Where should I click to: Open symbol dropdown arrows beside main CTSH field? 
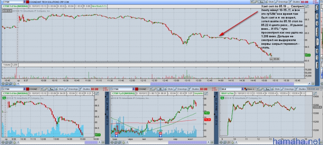tap(25, 2)
